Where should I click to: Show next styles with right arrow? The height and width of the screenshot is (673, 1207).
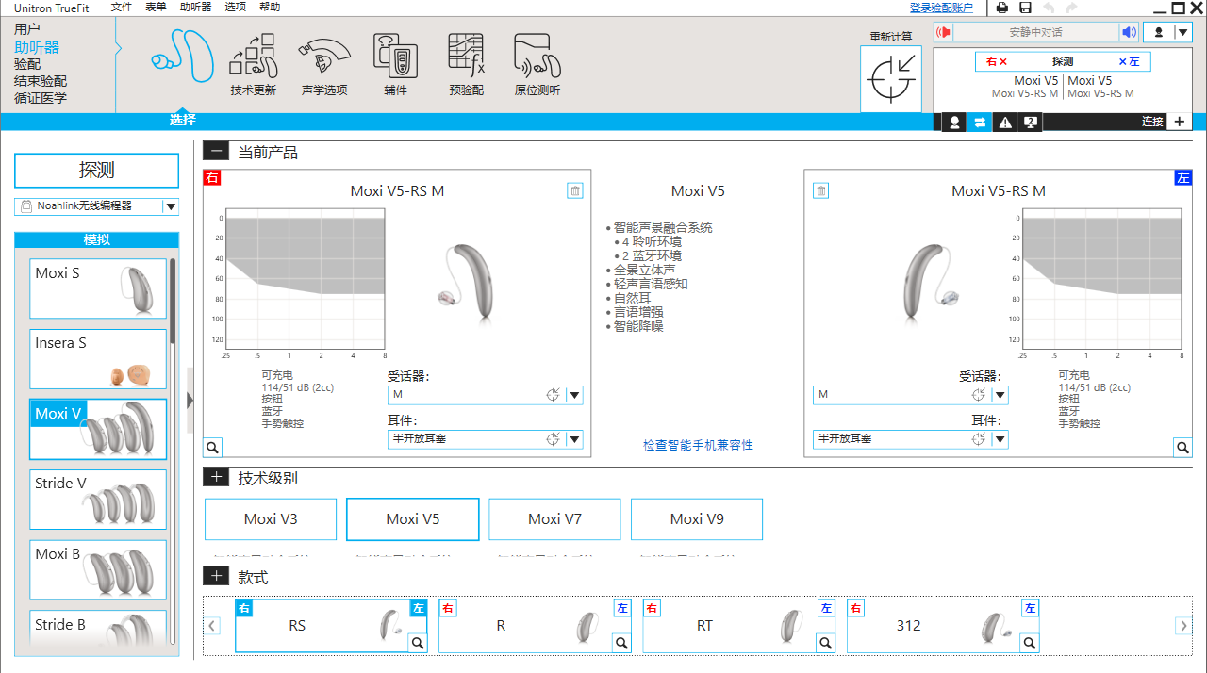pos(1182,626)
